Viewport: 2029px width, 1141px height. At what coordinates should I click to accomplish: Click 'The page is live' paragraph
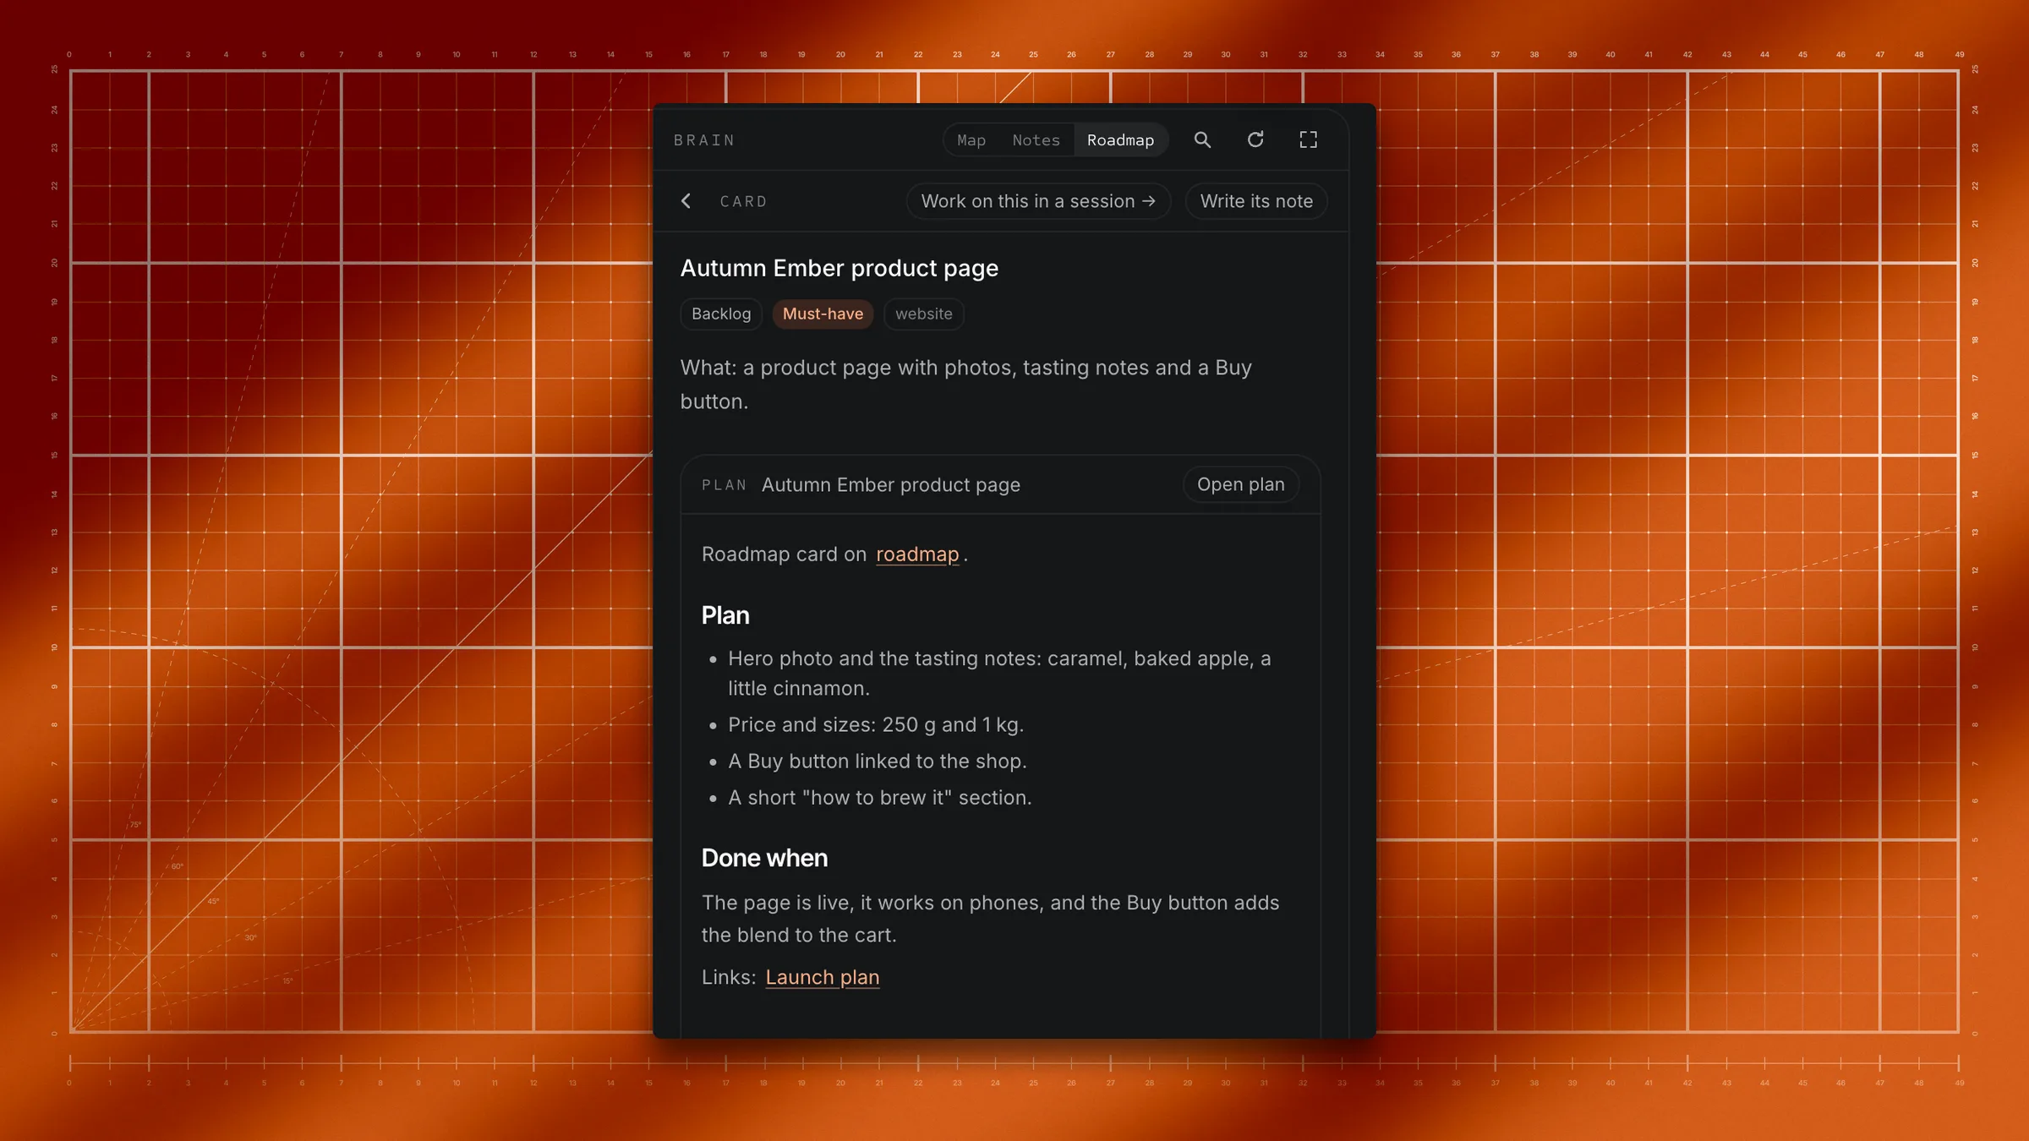pos(990,919)
